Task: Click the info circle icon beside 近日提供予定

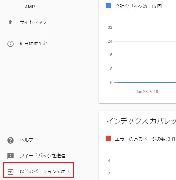Action: point(10,44)
